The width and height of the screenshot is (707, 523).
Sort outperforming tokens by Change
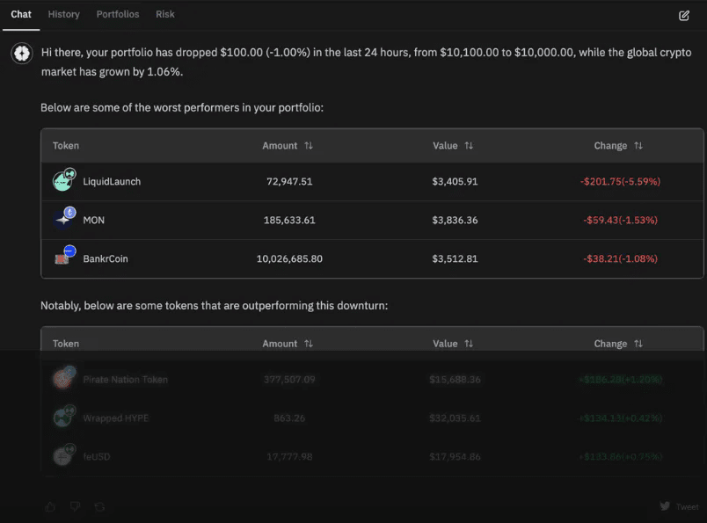coord(638,344)
